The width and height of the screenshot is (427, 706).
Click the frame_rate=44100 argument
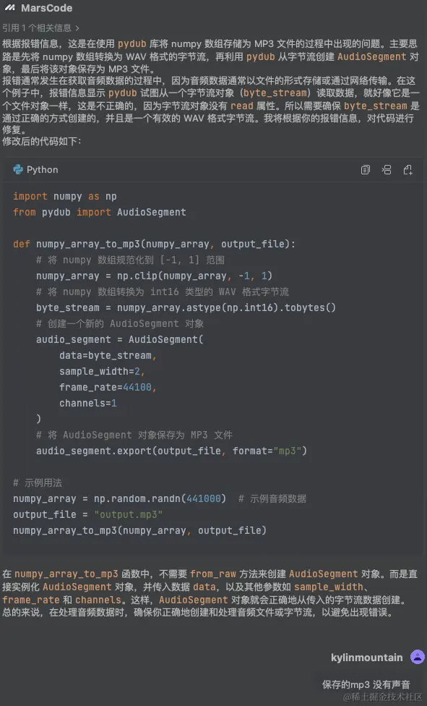(108, 387)
